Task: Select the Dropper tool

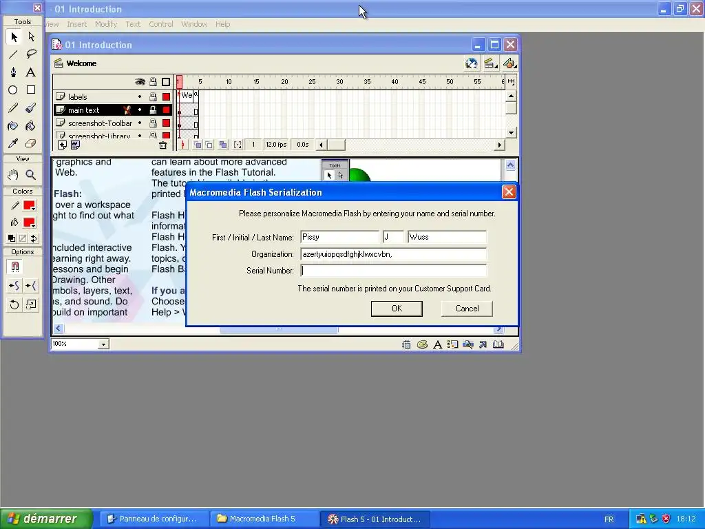Action: (x=14, y=143)
